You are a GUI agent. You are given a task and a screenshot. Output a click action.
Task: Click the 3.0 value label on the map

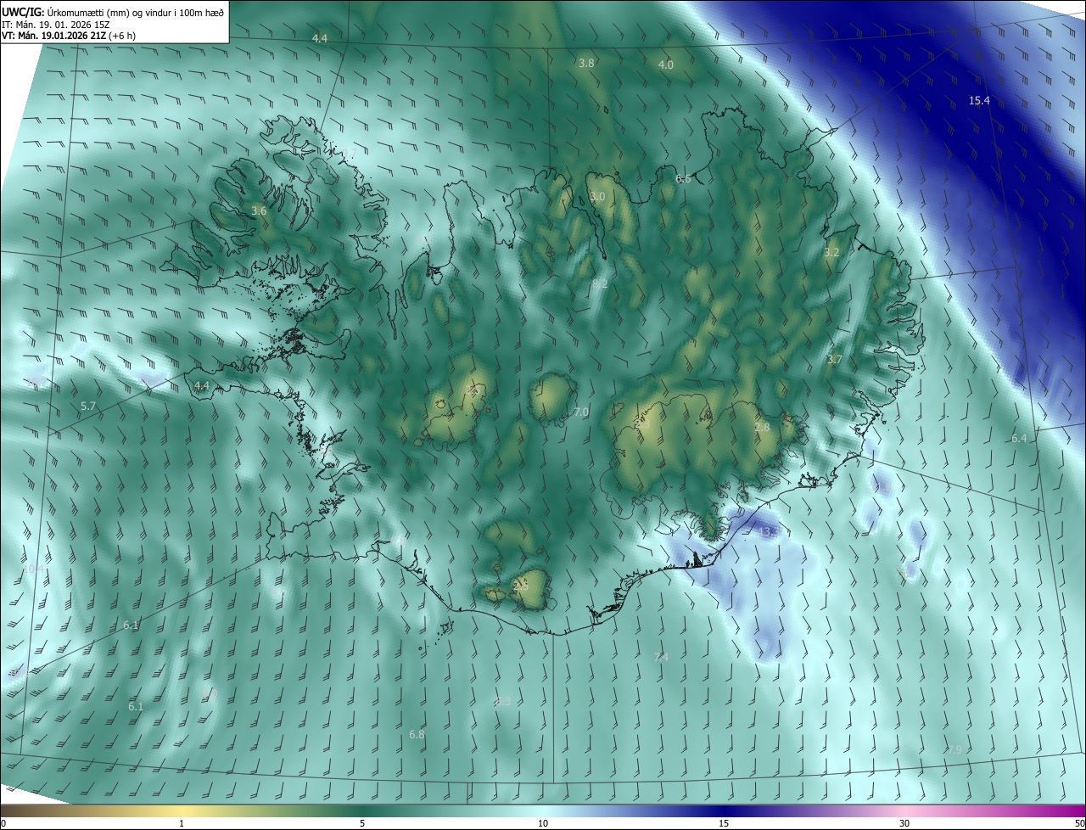tap(597, 196)
